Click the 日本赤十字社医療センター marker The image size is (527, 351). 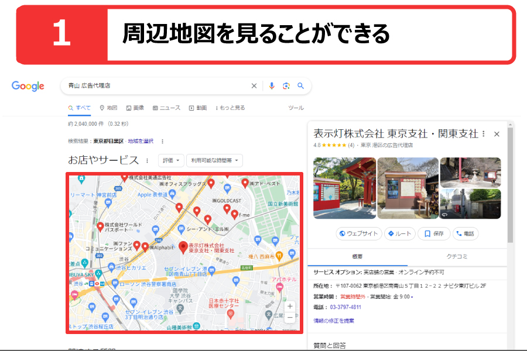(x=230, y=314)
